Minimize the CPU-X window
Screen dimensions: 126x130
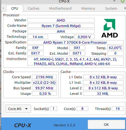tap(114, 1)
